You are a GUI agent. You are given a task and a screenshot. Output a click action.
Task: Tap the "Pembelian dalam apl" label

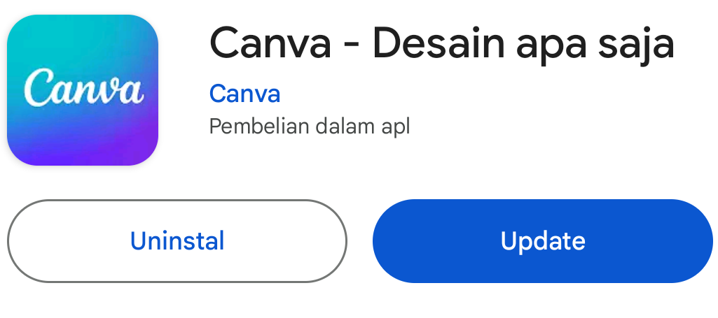pos(309,127)
